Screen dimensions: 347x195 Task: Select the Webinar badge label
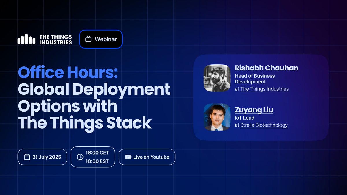pos(106,39)
